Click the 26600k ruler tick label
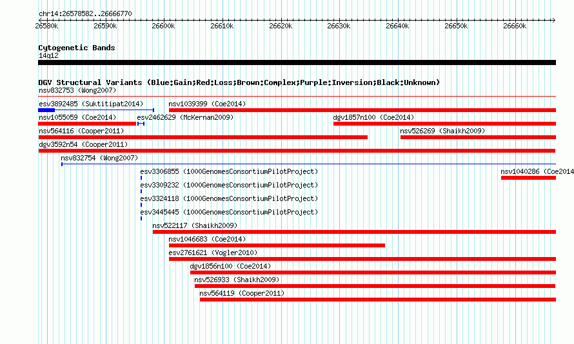The width and height of the screenshot is (574, 344). click(163, 26)
